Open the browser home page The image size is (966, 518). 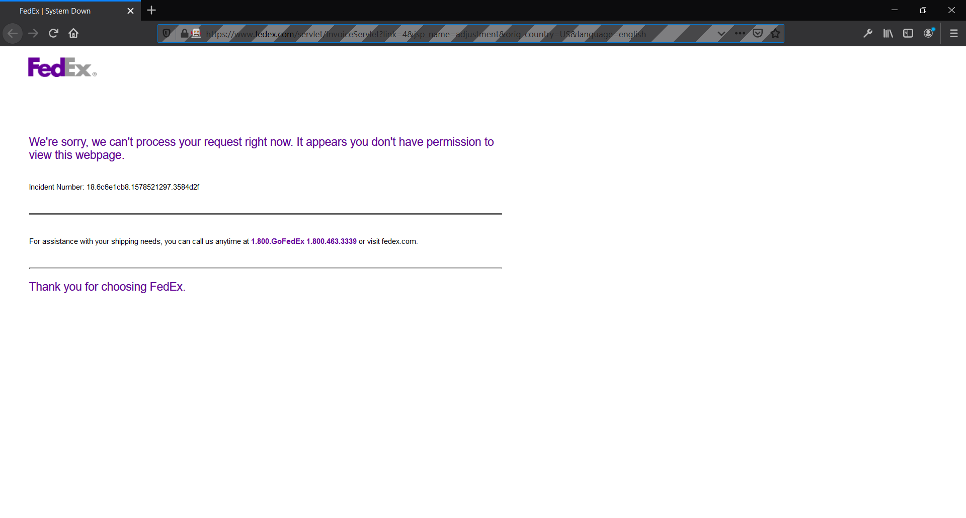point(73,34)
